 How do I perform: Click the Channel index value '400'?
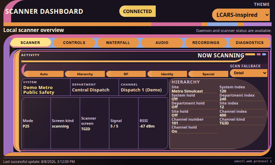pyautogui.click(x=223, y=115)
